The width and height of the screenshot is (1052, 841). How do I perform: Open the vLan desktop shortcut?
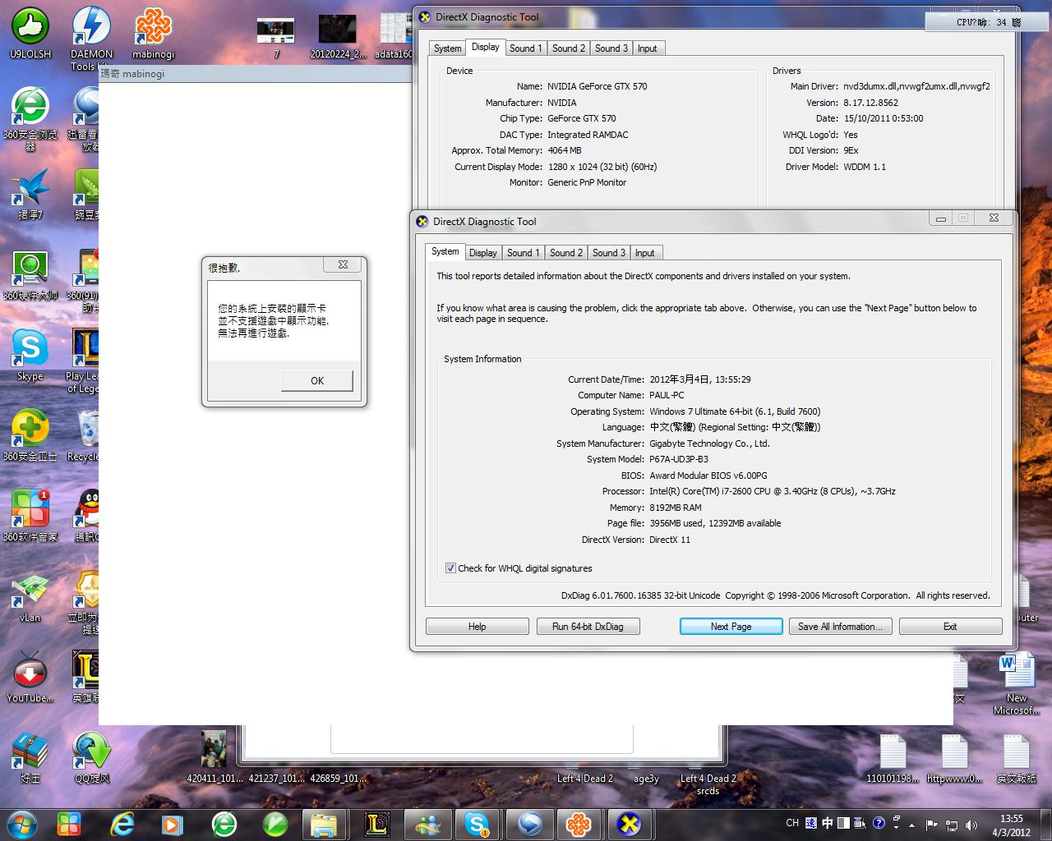pos(30,597)
